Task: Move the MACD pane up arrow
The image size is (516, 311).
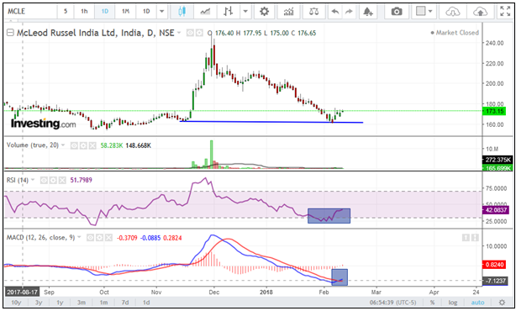Action: (466, 237)
